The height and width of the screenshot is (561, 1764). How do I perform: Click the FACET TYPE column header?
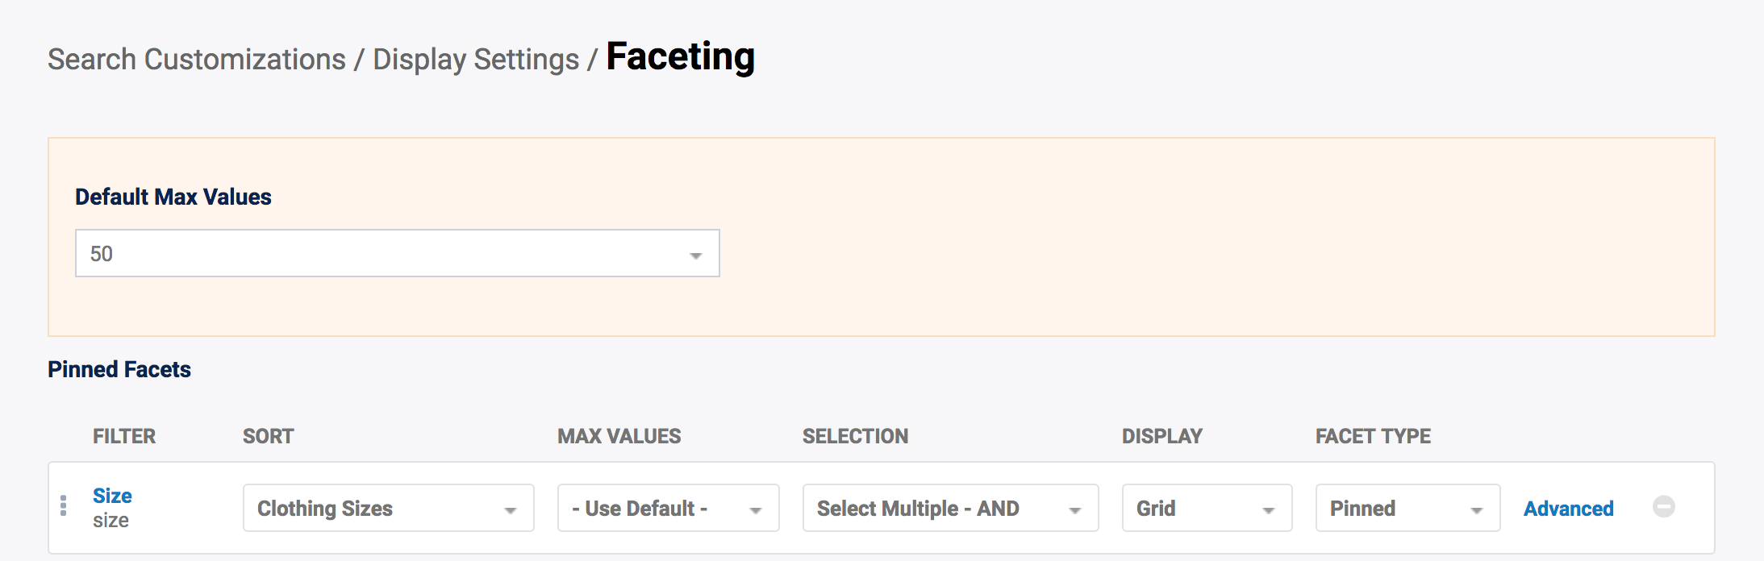1373,436
